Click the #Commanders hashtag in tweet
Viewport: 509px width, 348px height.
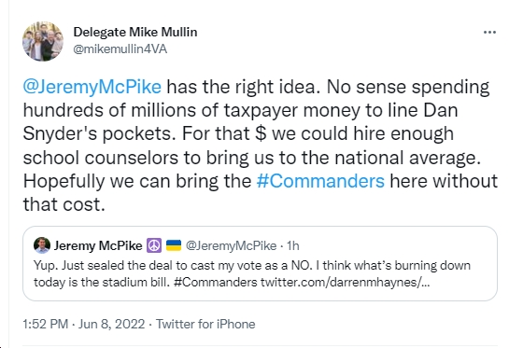coord(320,181)
